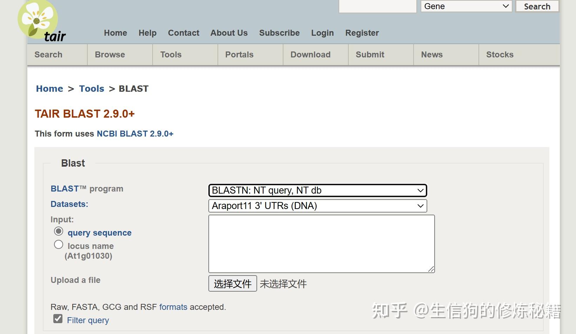
Task: Open the Tools navigation menu
Action: tap(185, 55)
